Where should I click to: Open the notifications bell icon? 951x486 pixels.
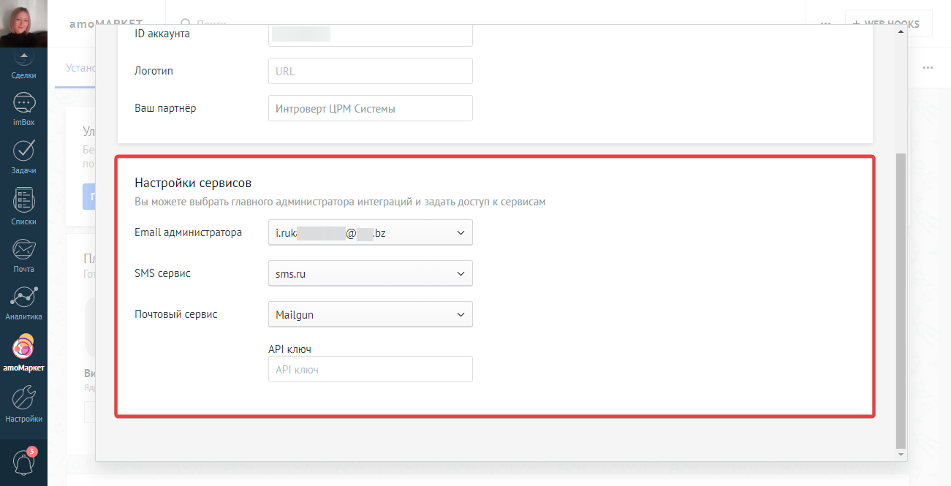tap(24, 461)
